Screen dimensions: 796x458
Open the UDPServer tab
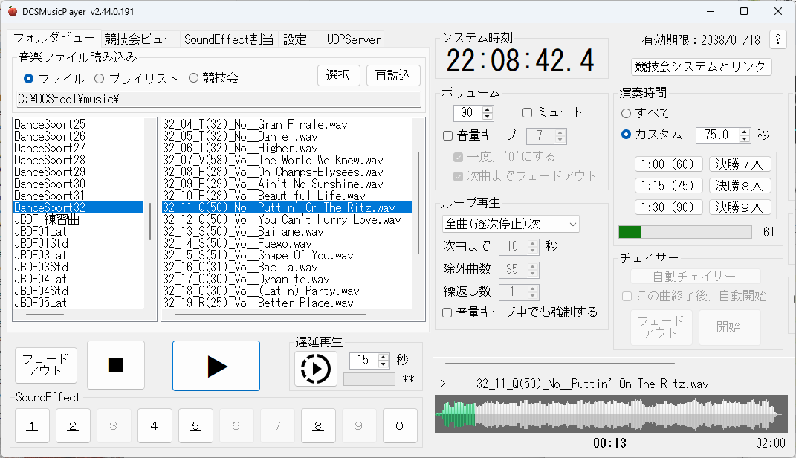(354, 39)
